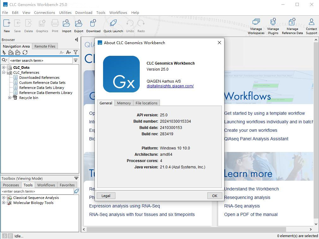The height and width of the screenshot is (239, 319).
Task: Click the Graphics export toolbar icon
Action: [42, 23]
